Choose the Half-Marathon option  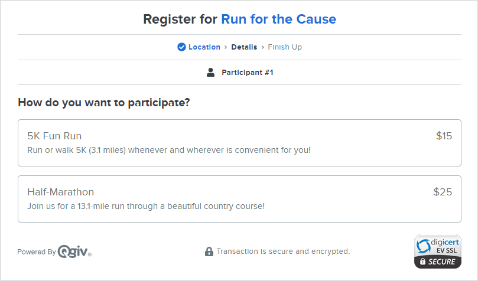[x=239, y=199]
